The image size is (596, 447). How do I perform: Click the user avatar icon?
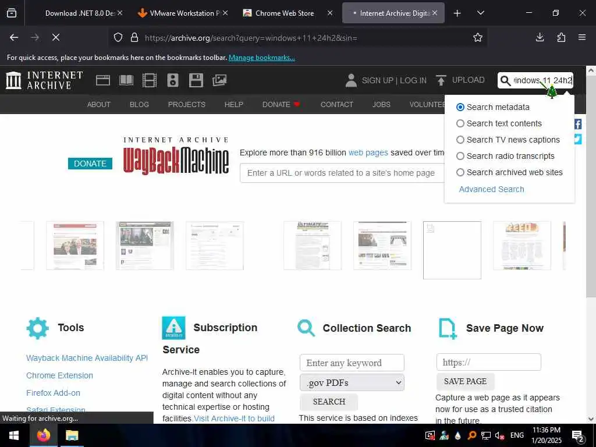pyautogui.click(x=351, y=80)
